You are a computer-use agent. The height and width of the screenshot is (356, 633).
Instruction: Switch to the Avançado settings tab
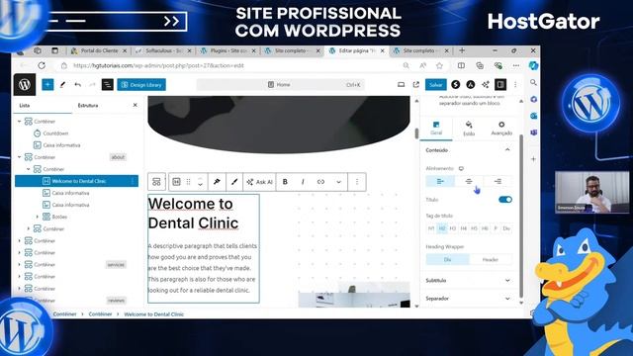tap(501, 128)
